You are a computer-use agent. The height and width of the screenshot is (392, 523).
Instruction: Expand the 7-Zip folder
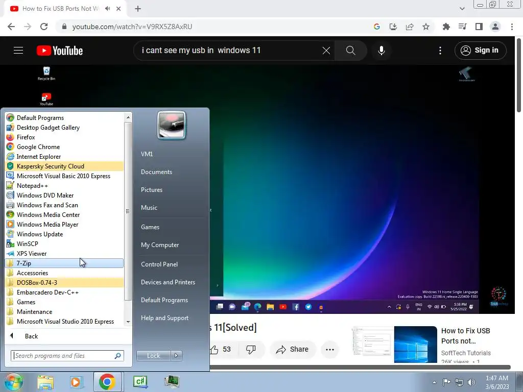click(64, 263)
